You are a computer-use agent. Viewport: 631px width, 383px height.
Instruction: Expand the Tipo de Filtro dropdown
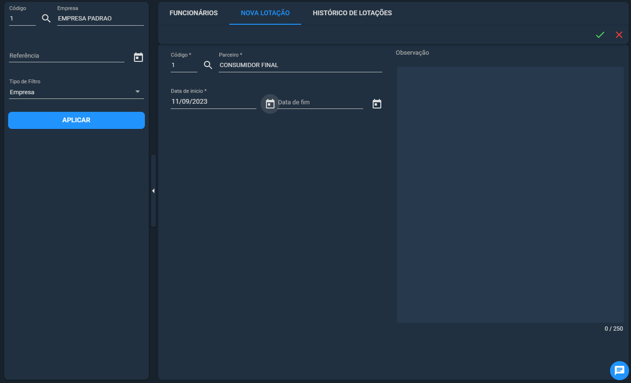tap(76, 92)
